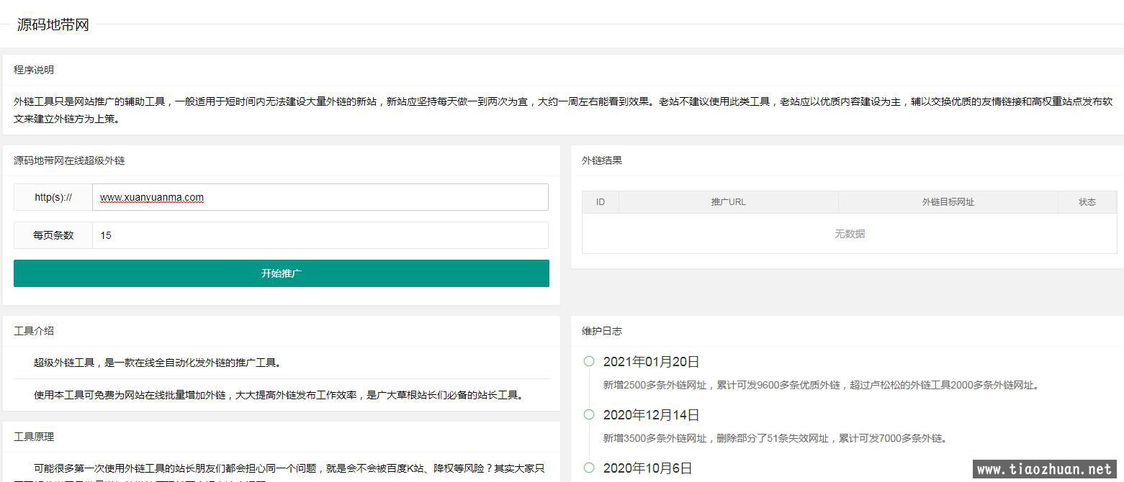Click the 程序说明 paragraph starting 外链工具只是网站推广
Viewport: 1124px width, 482px height.
(x=563, y=110)
